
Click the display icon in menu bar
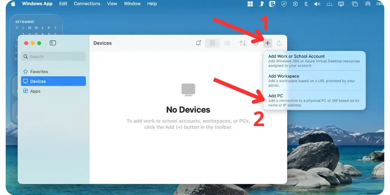pyautogui.click(x=341, y=4)
